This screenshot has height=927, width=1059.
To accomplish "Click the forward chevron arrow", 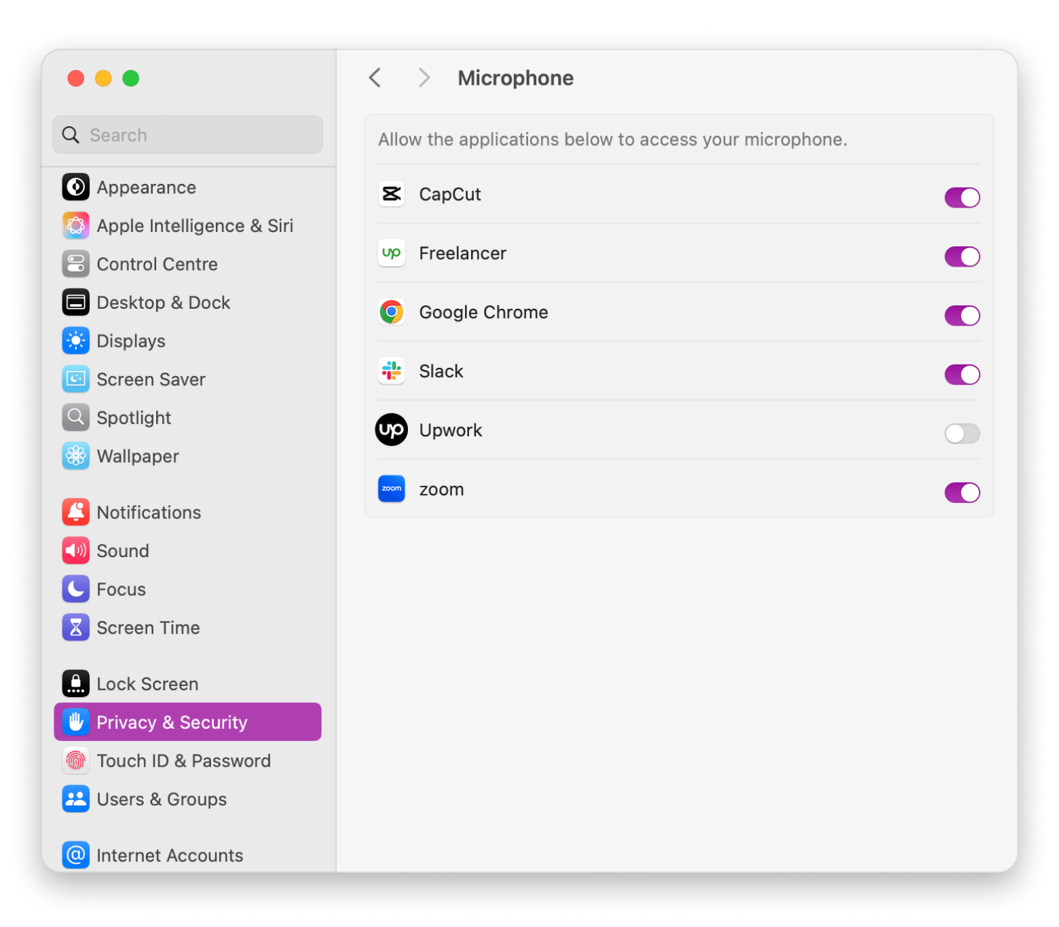I will click(x=424, y=78).
